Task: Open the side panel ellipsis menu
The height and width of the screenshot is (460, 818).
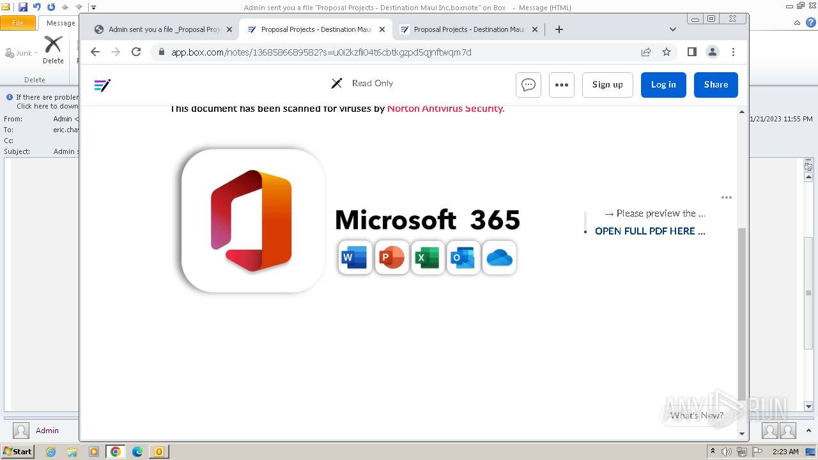Action: 727,197
